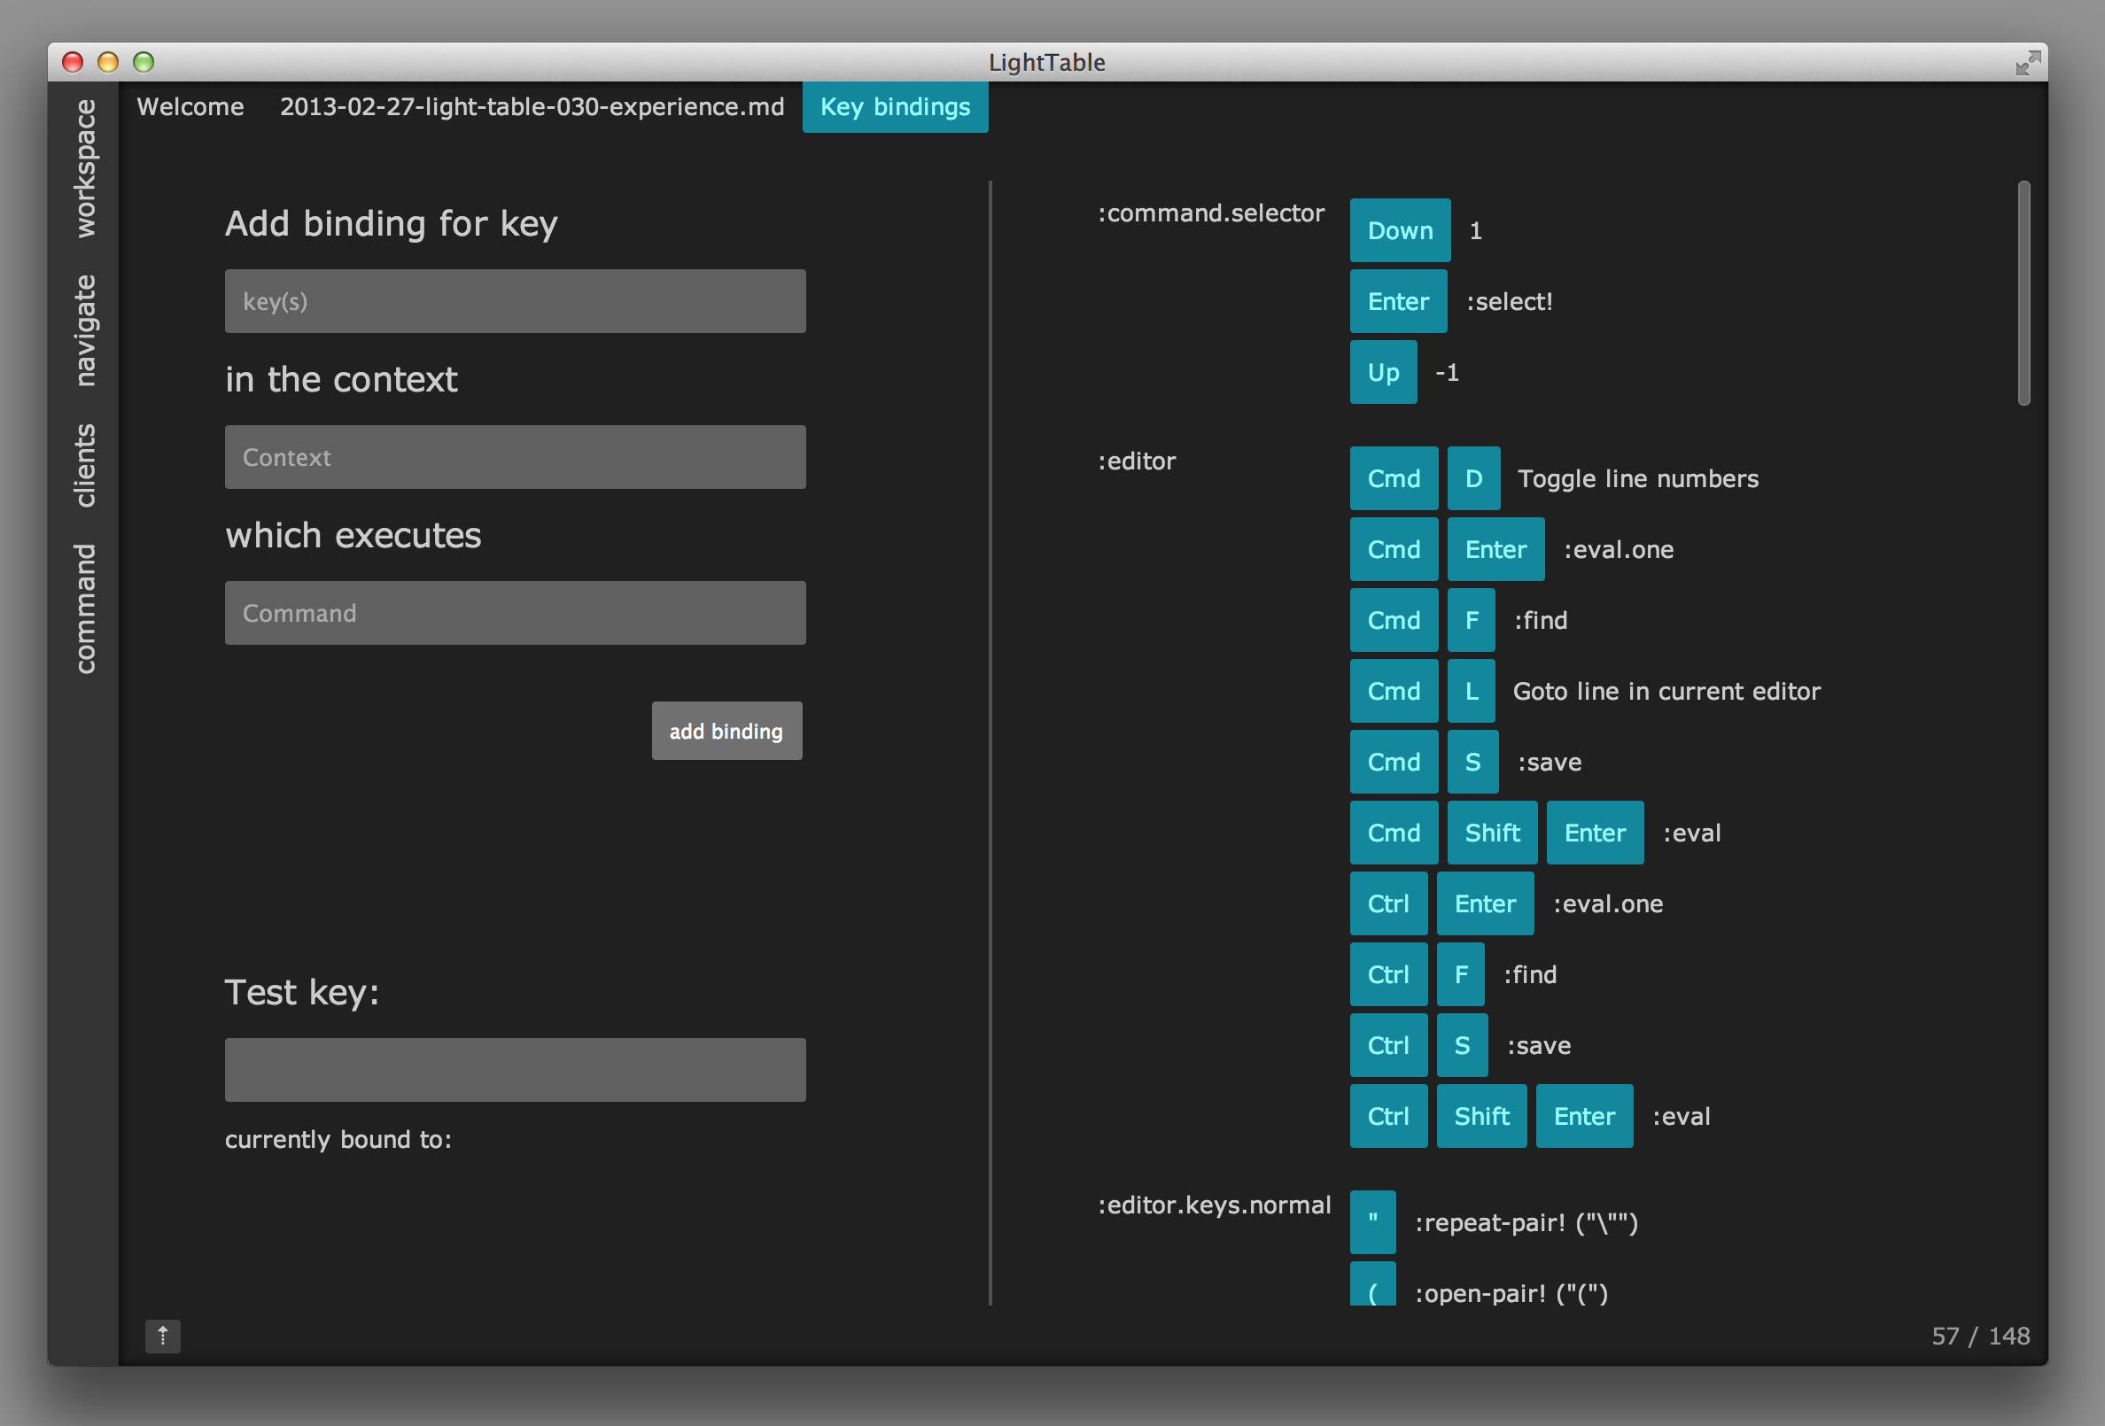Click the F key in Ctrl F :find row
Image resolution: width=2105 pixels, height=1426 pixels.
click(x=1460, y=974)
